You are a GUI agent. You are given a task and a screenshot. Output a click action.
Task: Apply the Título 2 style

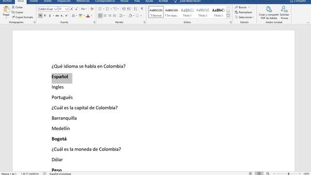point(203,12)
